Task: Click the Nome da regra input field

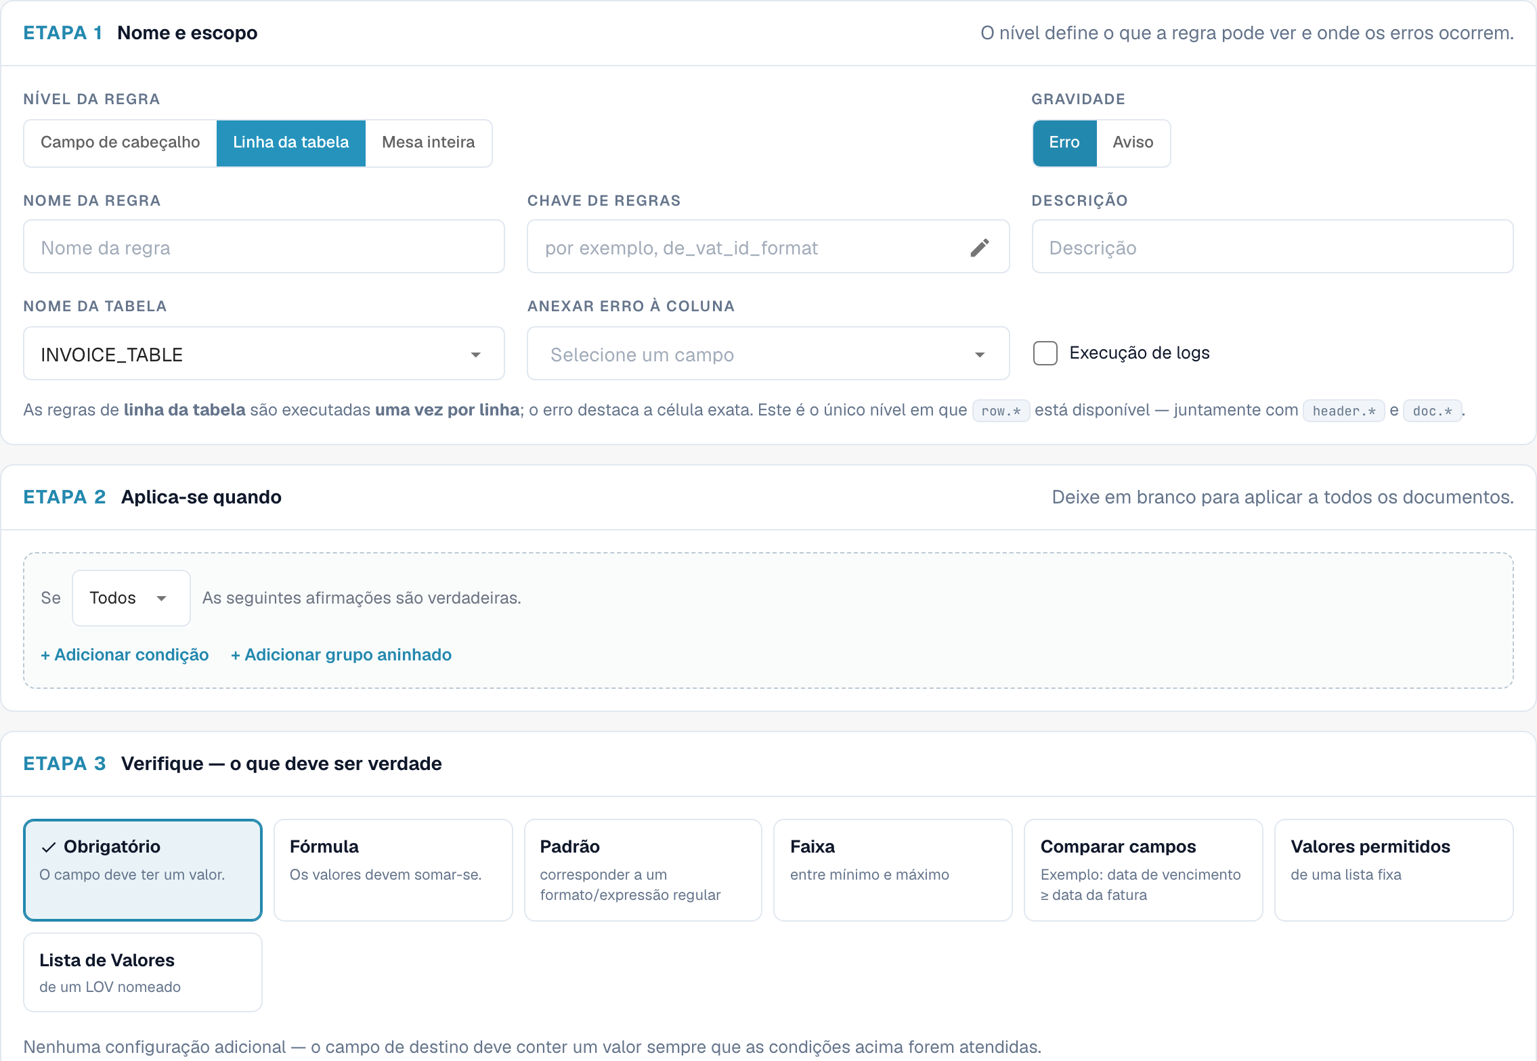Action: click(264, 247)
